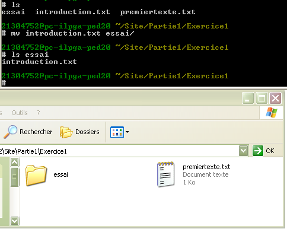Click the '1 Ko' file size label
This screenshot has height=232, width=287.
coord(189,182)
